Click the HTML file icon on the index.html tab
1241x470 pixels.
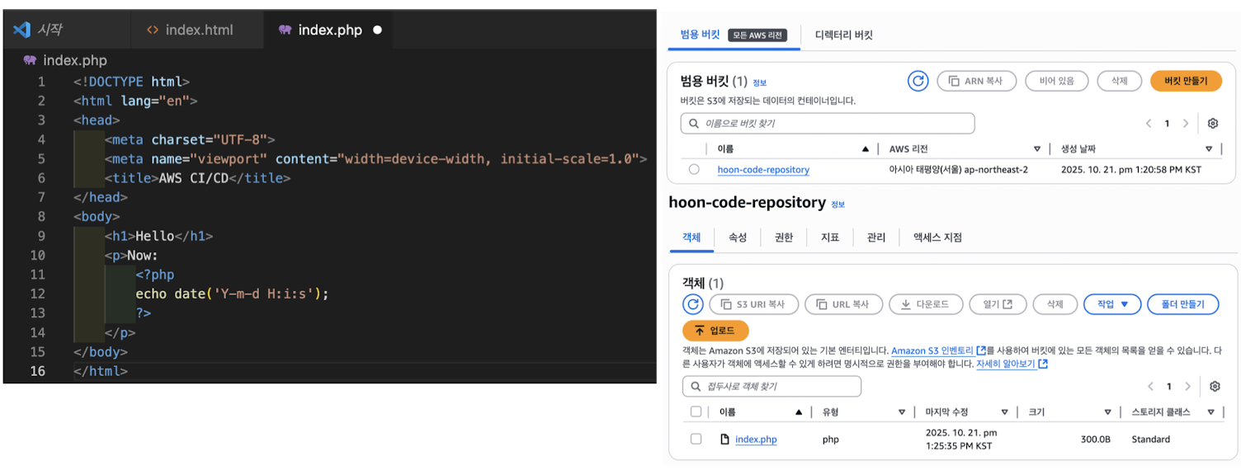152,30
